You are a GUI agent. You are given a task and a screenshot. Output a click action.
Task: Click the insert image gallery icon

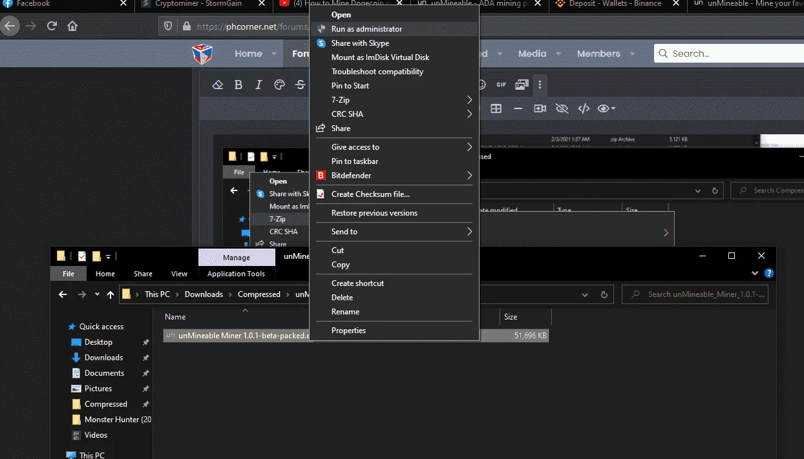[x=522, y=85]
